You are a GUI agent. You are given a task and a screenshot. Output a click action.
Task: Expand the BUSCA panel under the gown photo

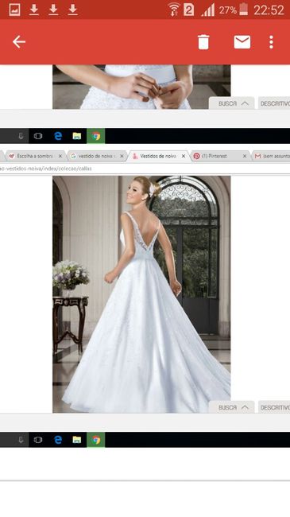pos(232,407)
